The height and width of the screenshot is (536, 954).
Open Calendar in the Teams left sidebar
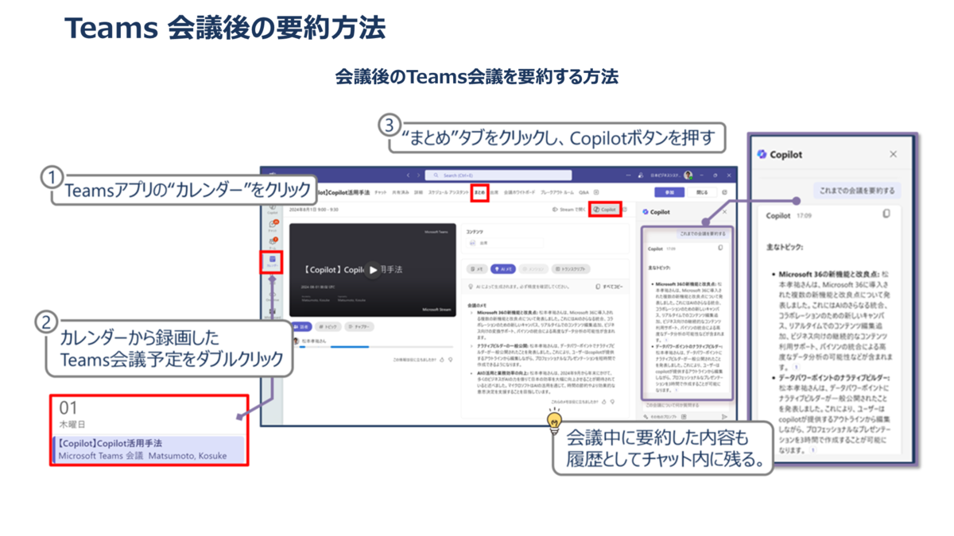[x=272, y=261]
